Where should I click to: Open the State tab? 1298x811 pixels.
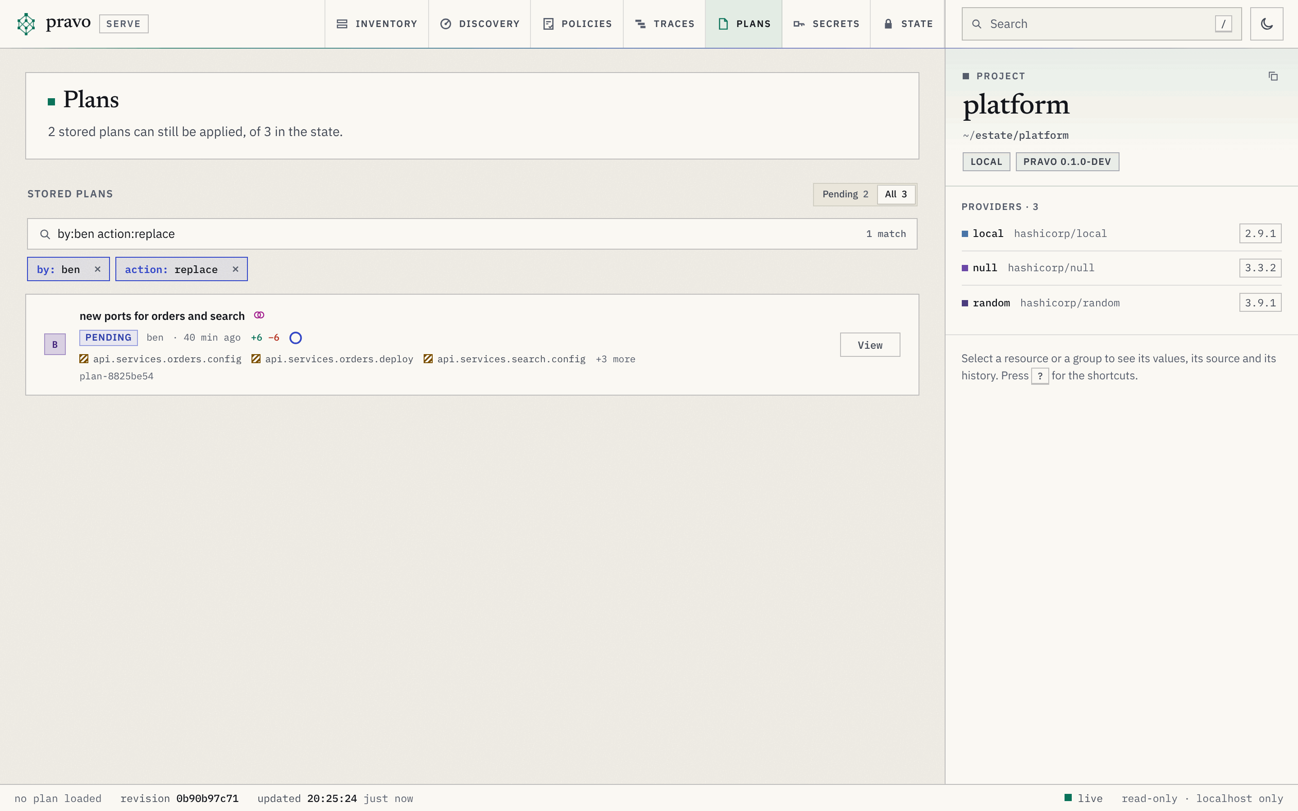coord(908,23)
